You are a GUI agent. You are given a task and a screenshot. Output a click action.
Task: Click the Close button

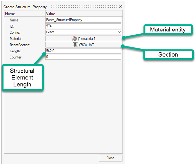pyautogui.click(x=110, y=158)
